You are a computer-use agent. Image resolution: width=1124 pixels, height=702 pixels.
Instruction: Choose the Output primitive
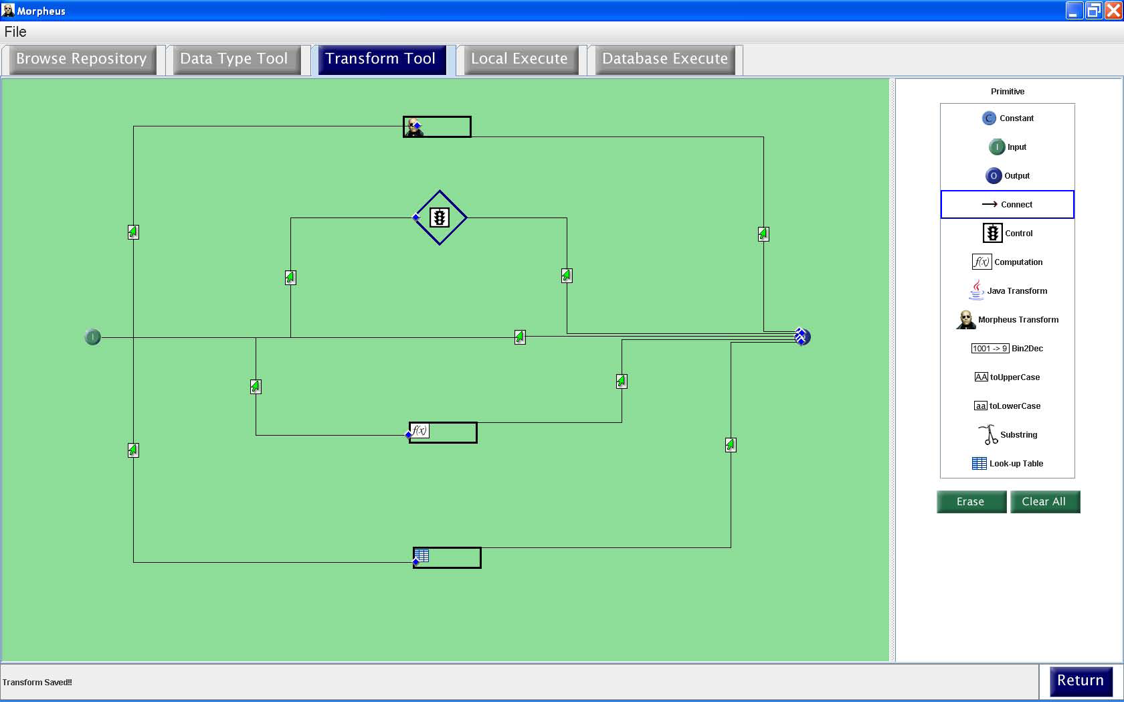[x=1008, y=176]
